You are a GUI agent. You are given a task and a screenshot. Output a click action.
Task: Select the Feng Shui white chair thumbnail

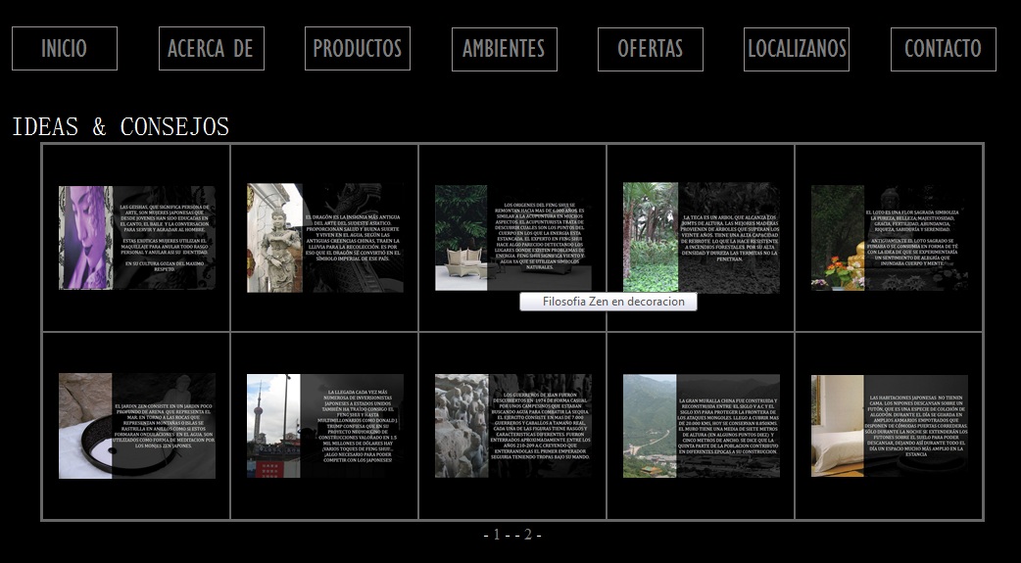click(x=512, y=238)
